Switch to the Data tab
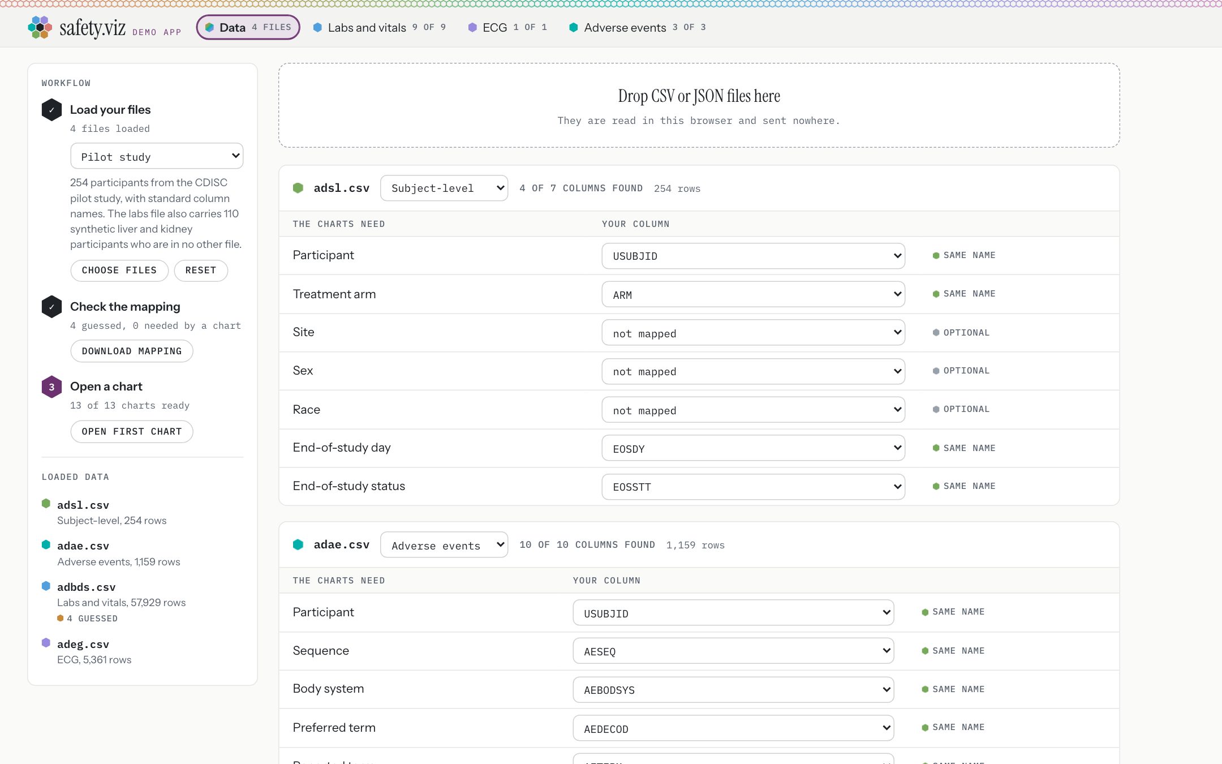Image resolution: width=1222 pixels, height=764 pixels. coord(248,27)
